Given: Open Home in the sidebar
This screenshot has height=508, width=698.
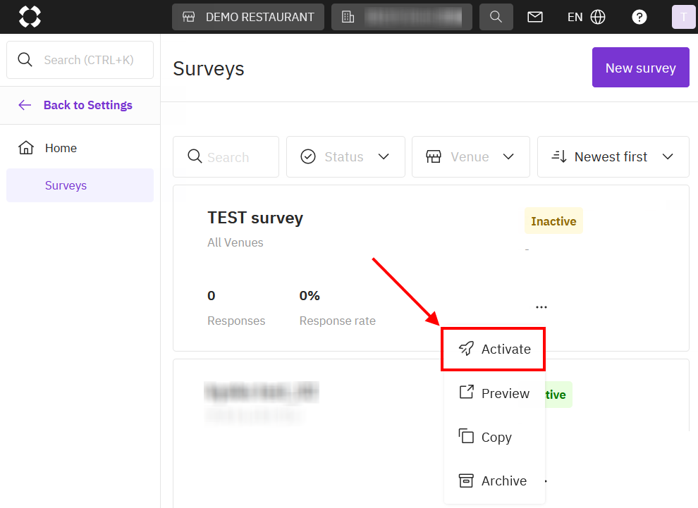Looking at the screenshot, I should pos(61,148).
